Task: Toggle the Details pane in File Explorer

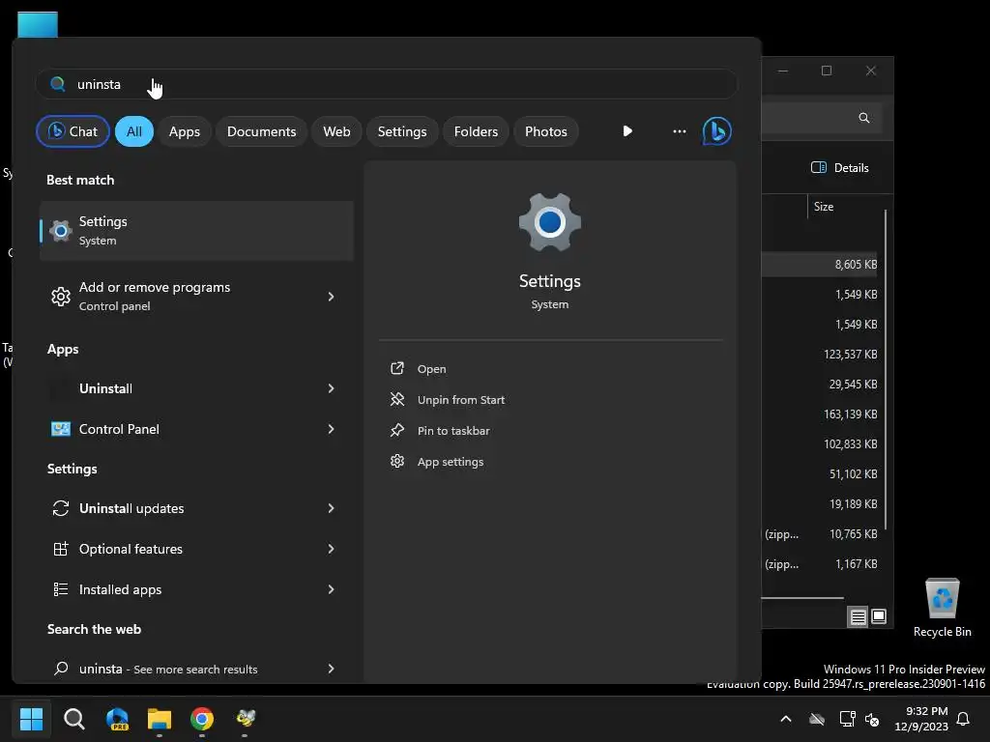Action: tap(840, 168)
